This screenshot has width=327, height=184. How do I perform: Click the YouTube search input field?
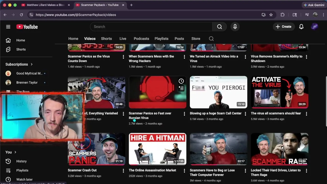pos(151,27)
